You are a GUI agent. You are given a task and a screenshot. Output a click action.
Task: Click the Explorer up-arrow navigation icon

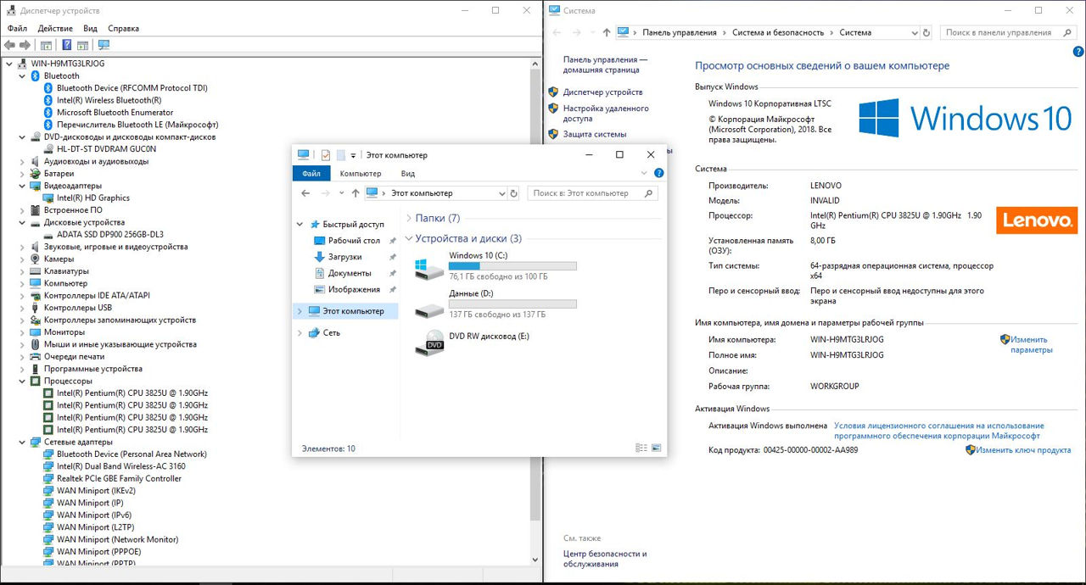click(355, 193)
